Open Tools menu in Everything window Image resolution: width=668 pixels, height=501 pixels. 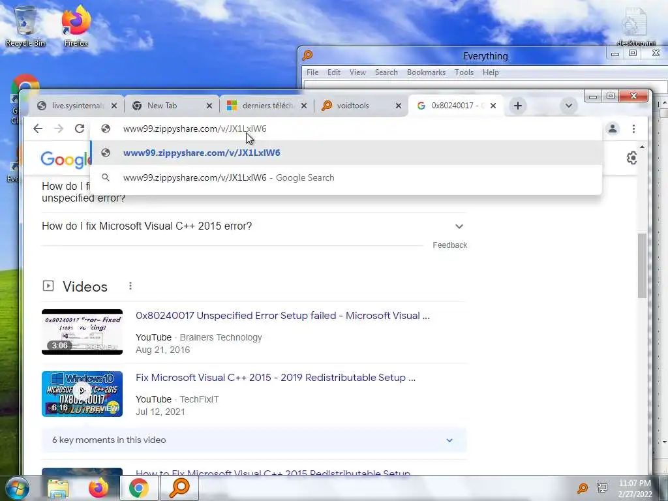pyautogui.click(x=464, y=72)
